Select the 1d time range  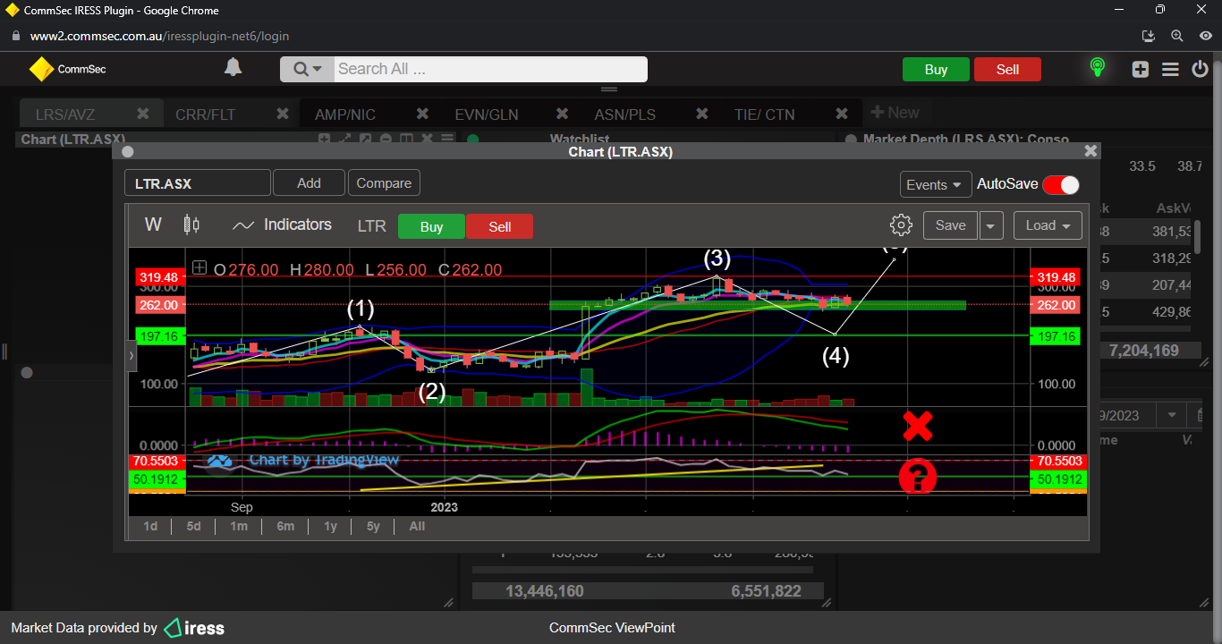pyautogui.click(x=150, y=526)
